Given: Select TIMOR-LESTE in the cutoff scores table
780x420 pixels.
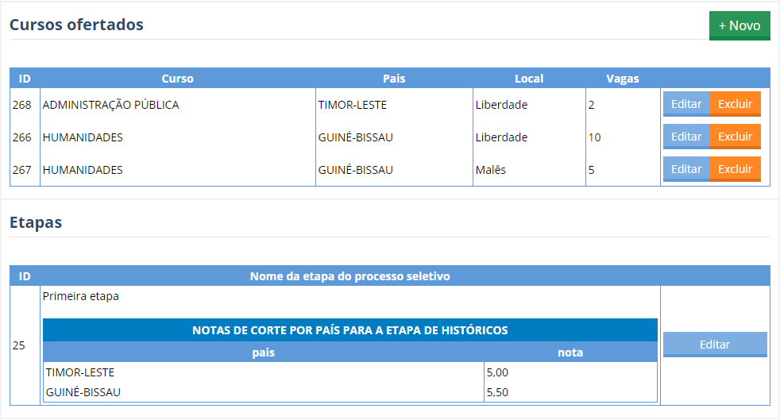Looking at the screenshot, I should pos(80,372).
